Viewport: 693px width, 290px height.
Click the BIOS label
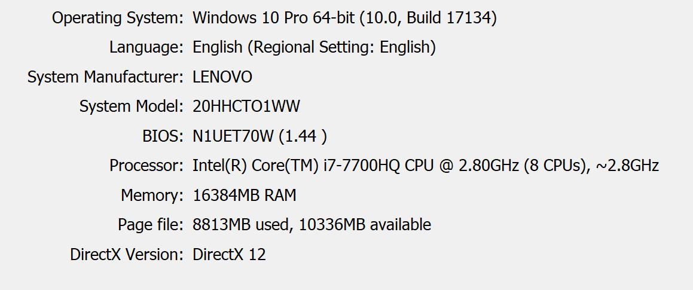pyautogui.click(x=160, y=136)
